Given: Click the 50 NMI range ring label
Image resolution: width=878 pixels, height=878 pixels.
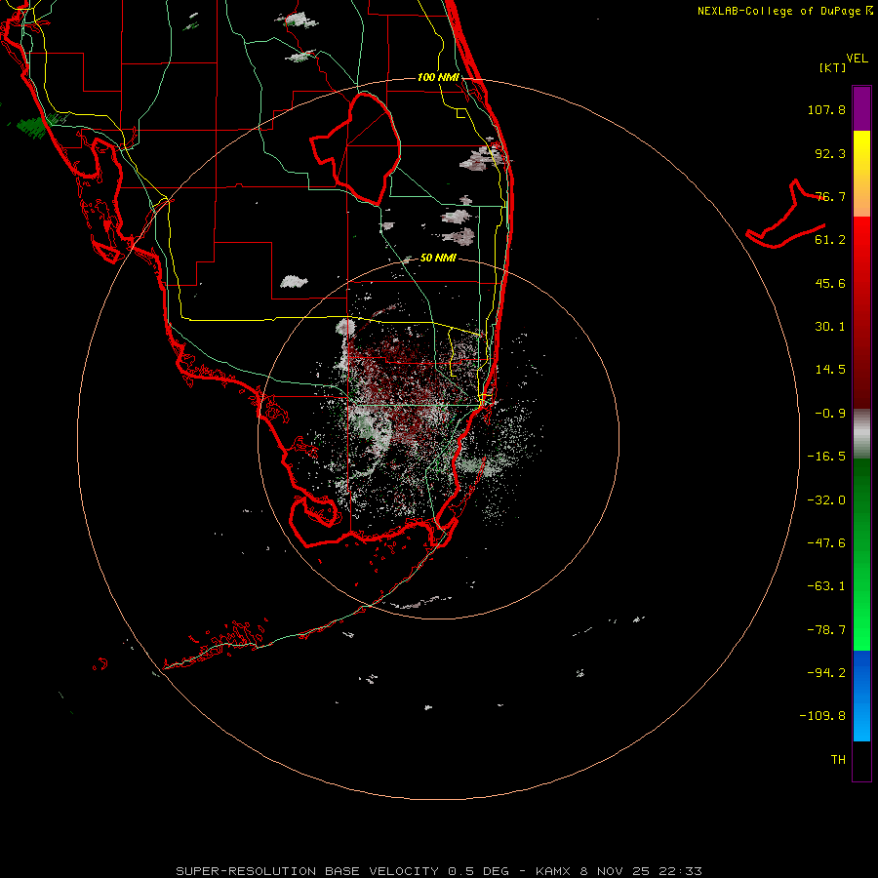Looking at the screenshot, I should [x=438, y=259].
